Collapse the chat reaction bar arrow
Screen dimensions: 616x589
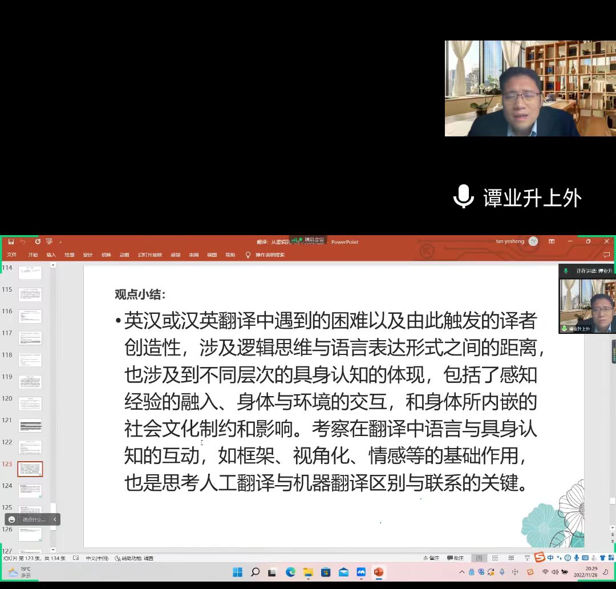55,519
